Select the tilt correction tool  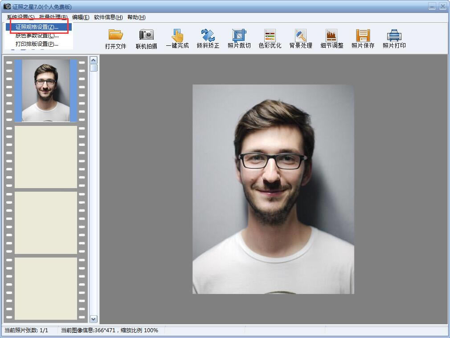(x=208, y=35)
